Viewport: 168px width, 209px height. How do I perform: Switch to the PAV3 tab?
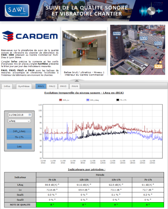coord(63,86)
